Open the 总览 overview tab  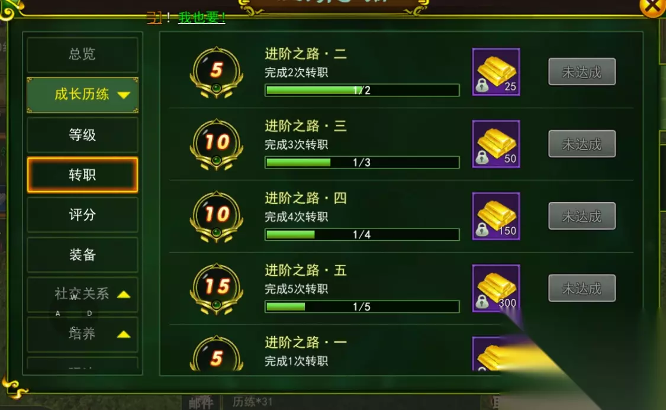(x=82, y=54)
